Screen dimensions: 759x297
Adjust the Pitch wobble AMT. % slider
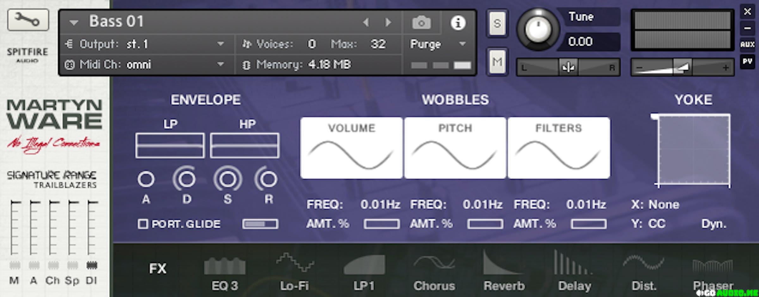(485, 224)
